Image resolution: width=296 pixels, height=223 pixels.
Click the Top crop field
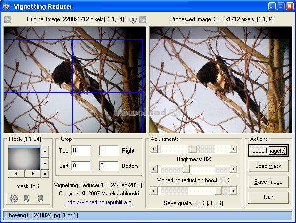pyautogui.click(x=81, y=150)
